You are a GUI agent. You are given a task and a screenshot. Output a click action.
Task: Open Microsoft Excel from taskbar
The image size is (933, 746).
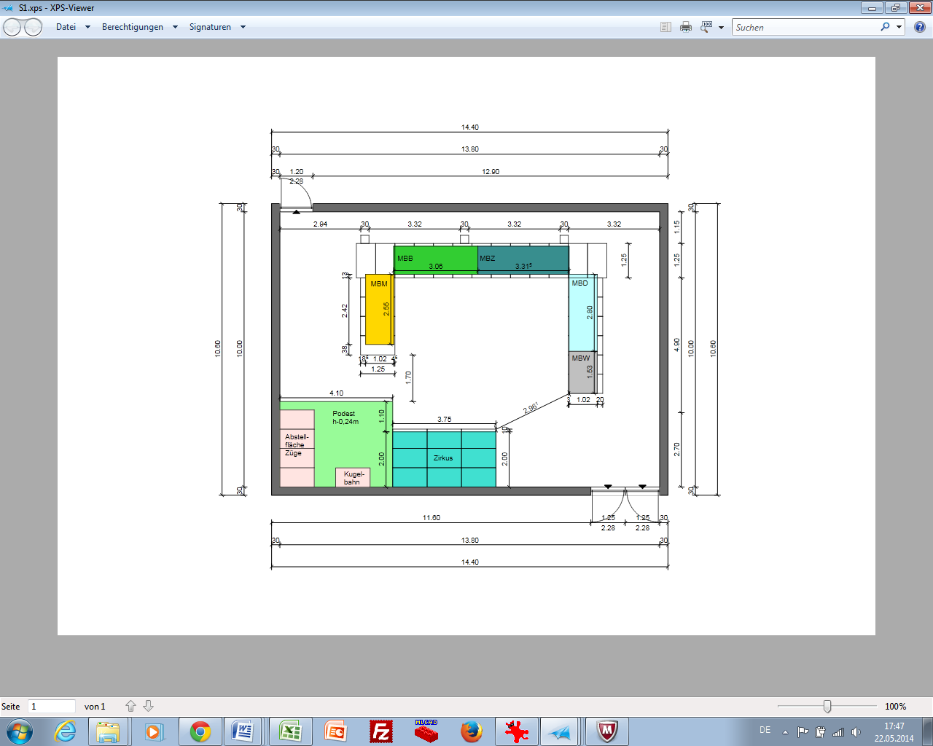point(290,731)
